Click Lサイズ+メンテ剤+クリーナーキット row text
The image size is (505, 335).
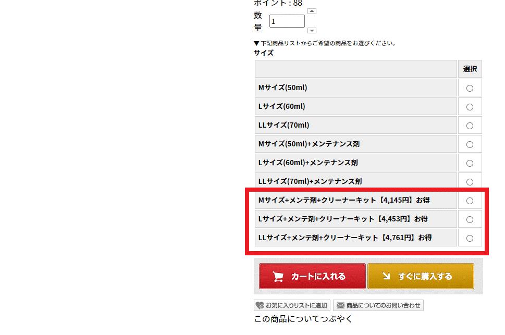(x=343, y=219)
